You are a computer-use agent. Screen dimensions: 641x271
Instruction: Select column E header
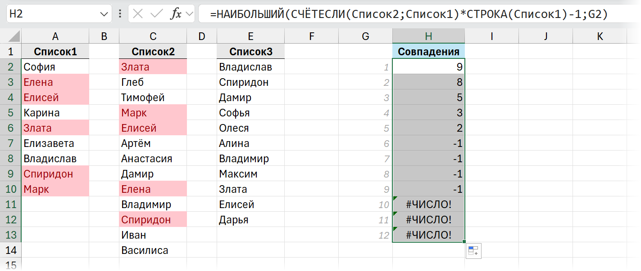coord(250,35)
